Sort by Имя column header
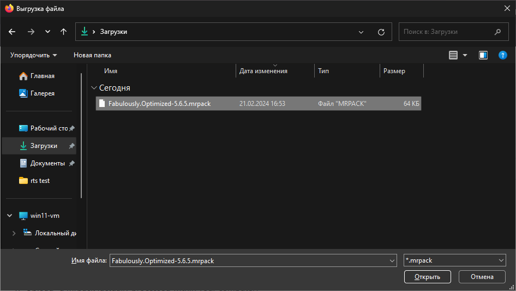Viewport: 516px width, 291px height. tap(111, 71)
